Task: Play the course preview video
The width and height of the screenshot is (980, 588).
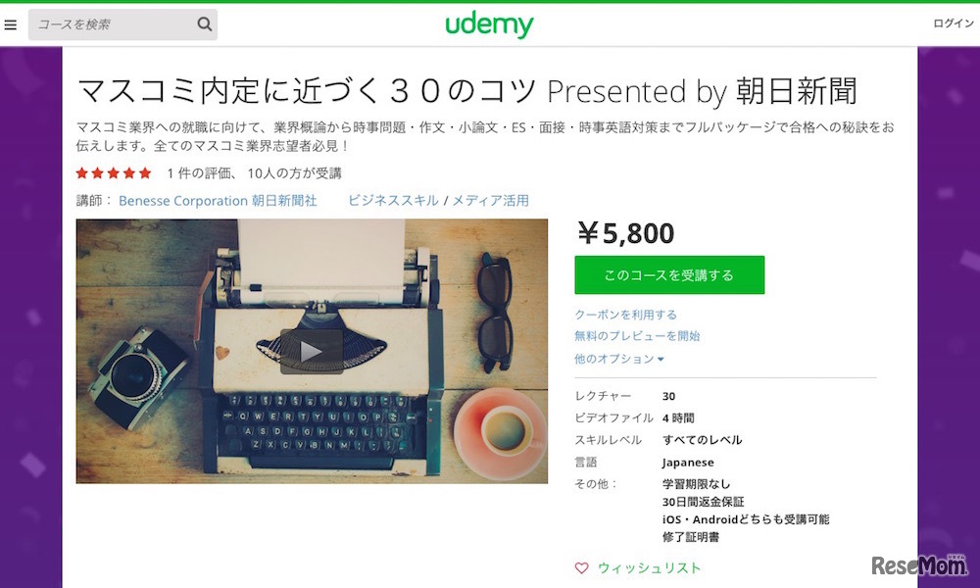Action: pos(312,351)
